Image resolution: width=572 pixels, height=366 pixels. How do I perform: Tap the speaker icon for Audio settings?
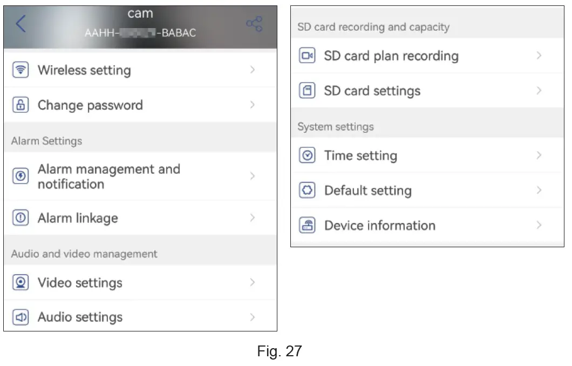click(x=21, y=317)
